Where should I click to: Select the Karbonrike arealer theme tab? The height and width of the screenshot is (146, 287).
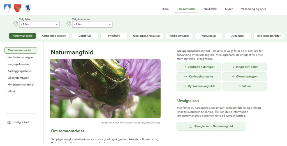pyautogui.click(x=54, y=36)
